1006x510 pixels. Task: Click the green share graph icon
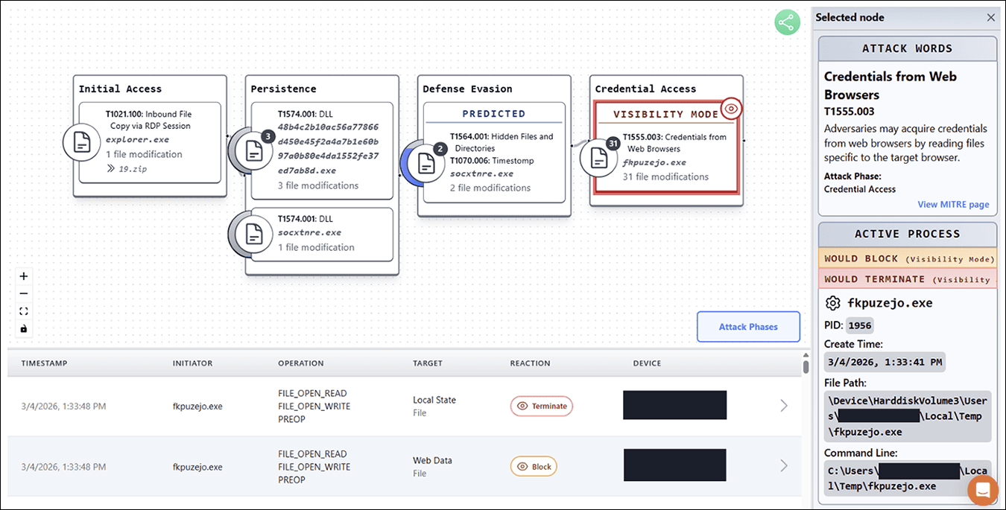point(786,22)
